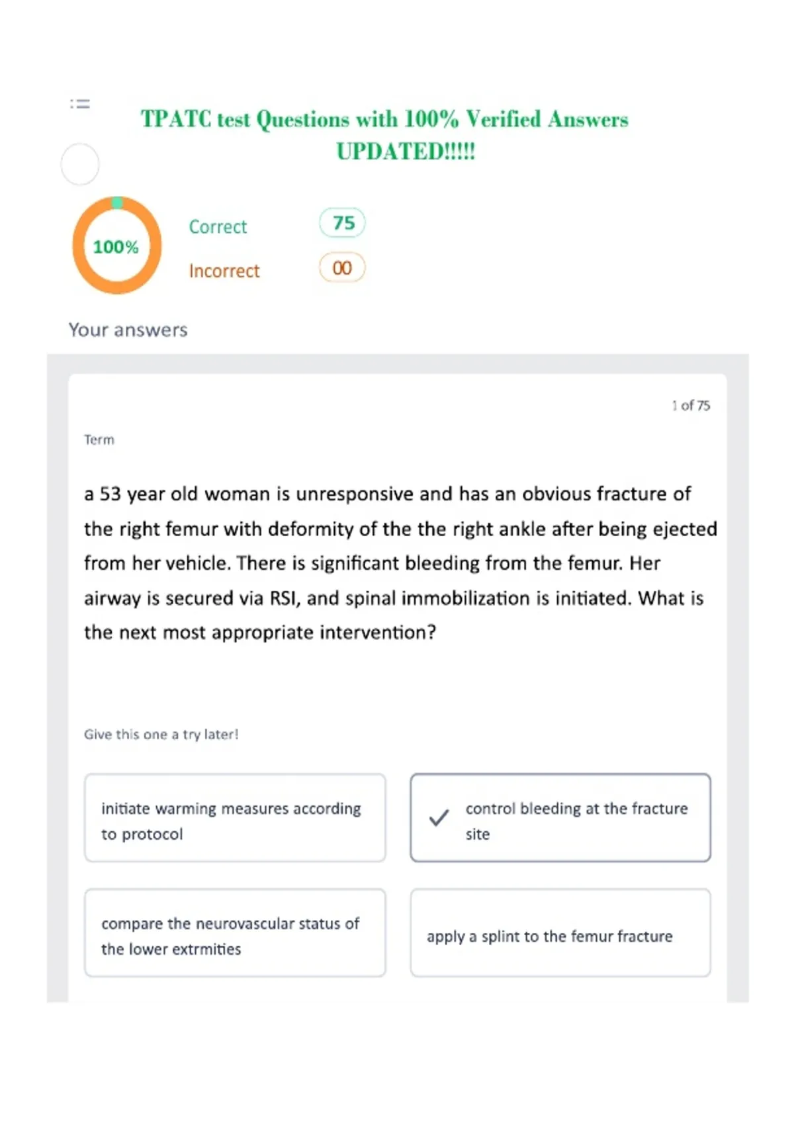794x1125 pixels.
Task: Select answer 'compare the neurovascular status'
Action: click(x=235, y=932)
